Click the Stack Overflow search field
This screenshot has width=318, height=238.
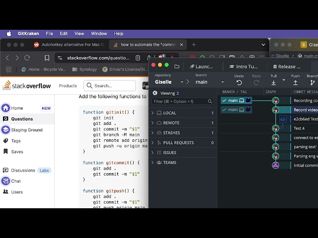110,86
